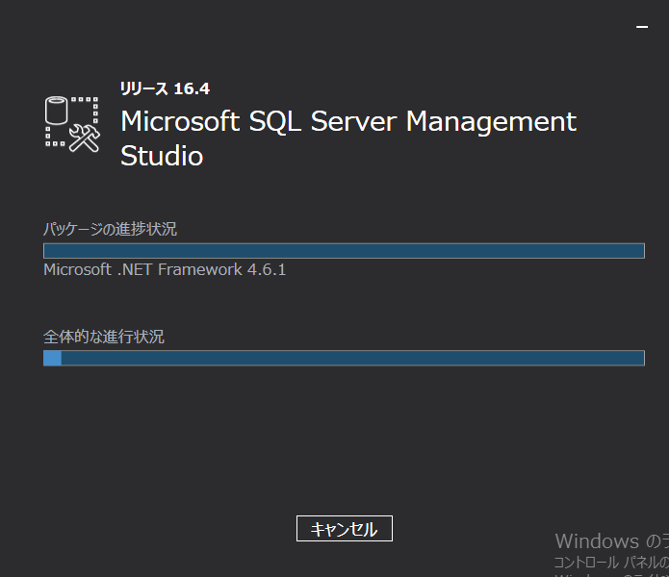Click the リリース release label
The image size is (669, 577).
pyautogui.click(x=143, y=88)
